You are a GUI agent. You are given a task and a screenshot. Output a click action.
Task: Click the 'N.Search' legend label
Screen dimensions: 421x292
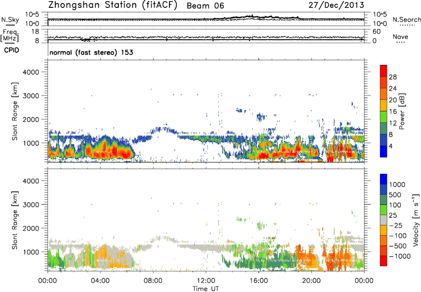point(406,20)
